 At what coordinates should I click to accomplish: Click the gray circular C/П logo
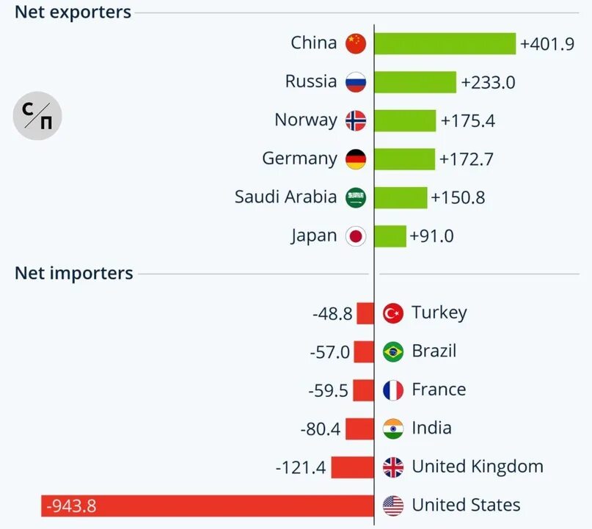(37, 115)
